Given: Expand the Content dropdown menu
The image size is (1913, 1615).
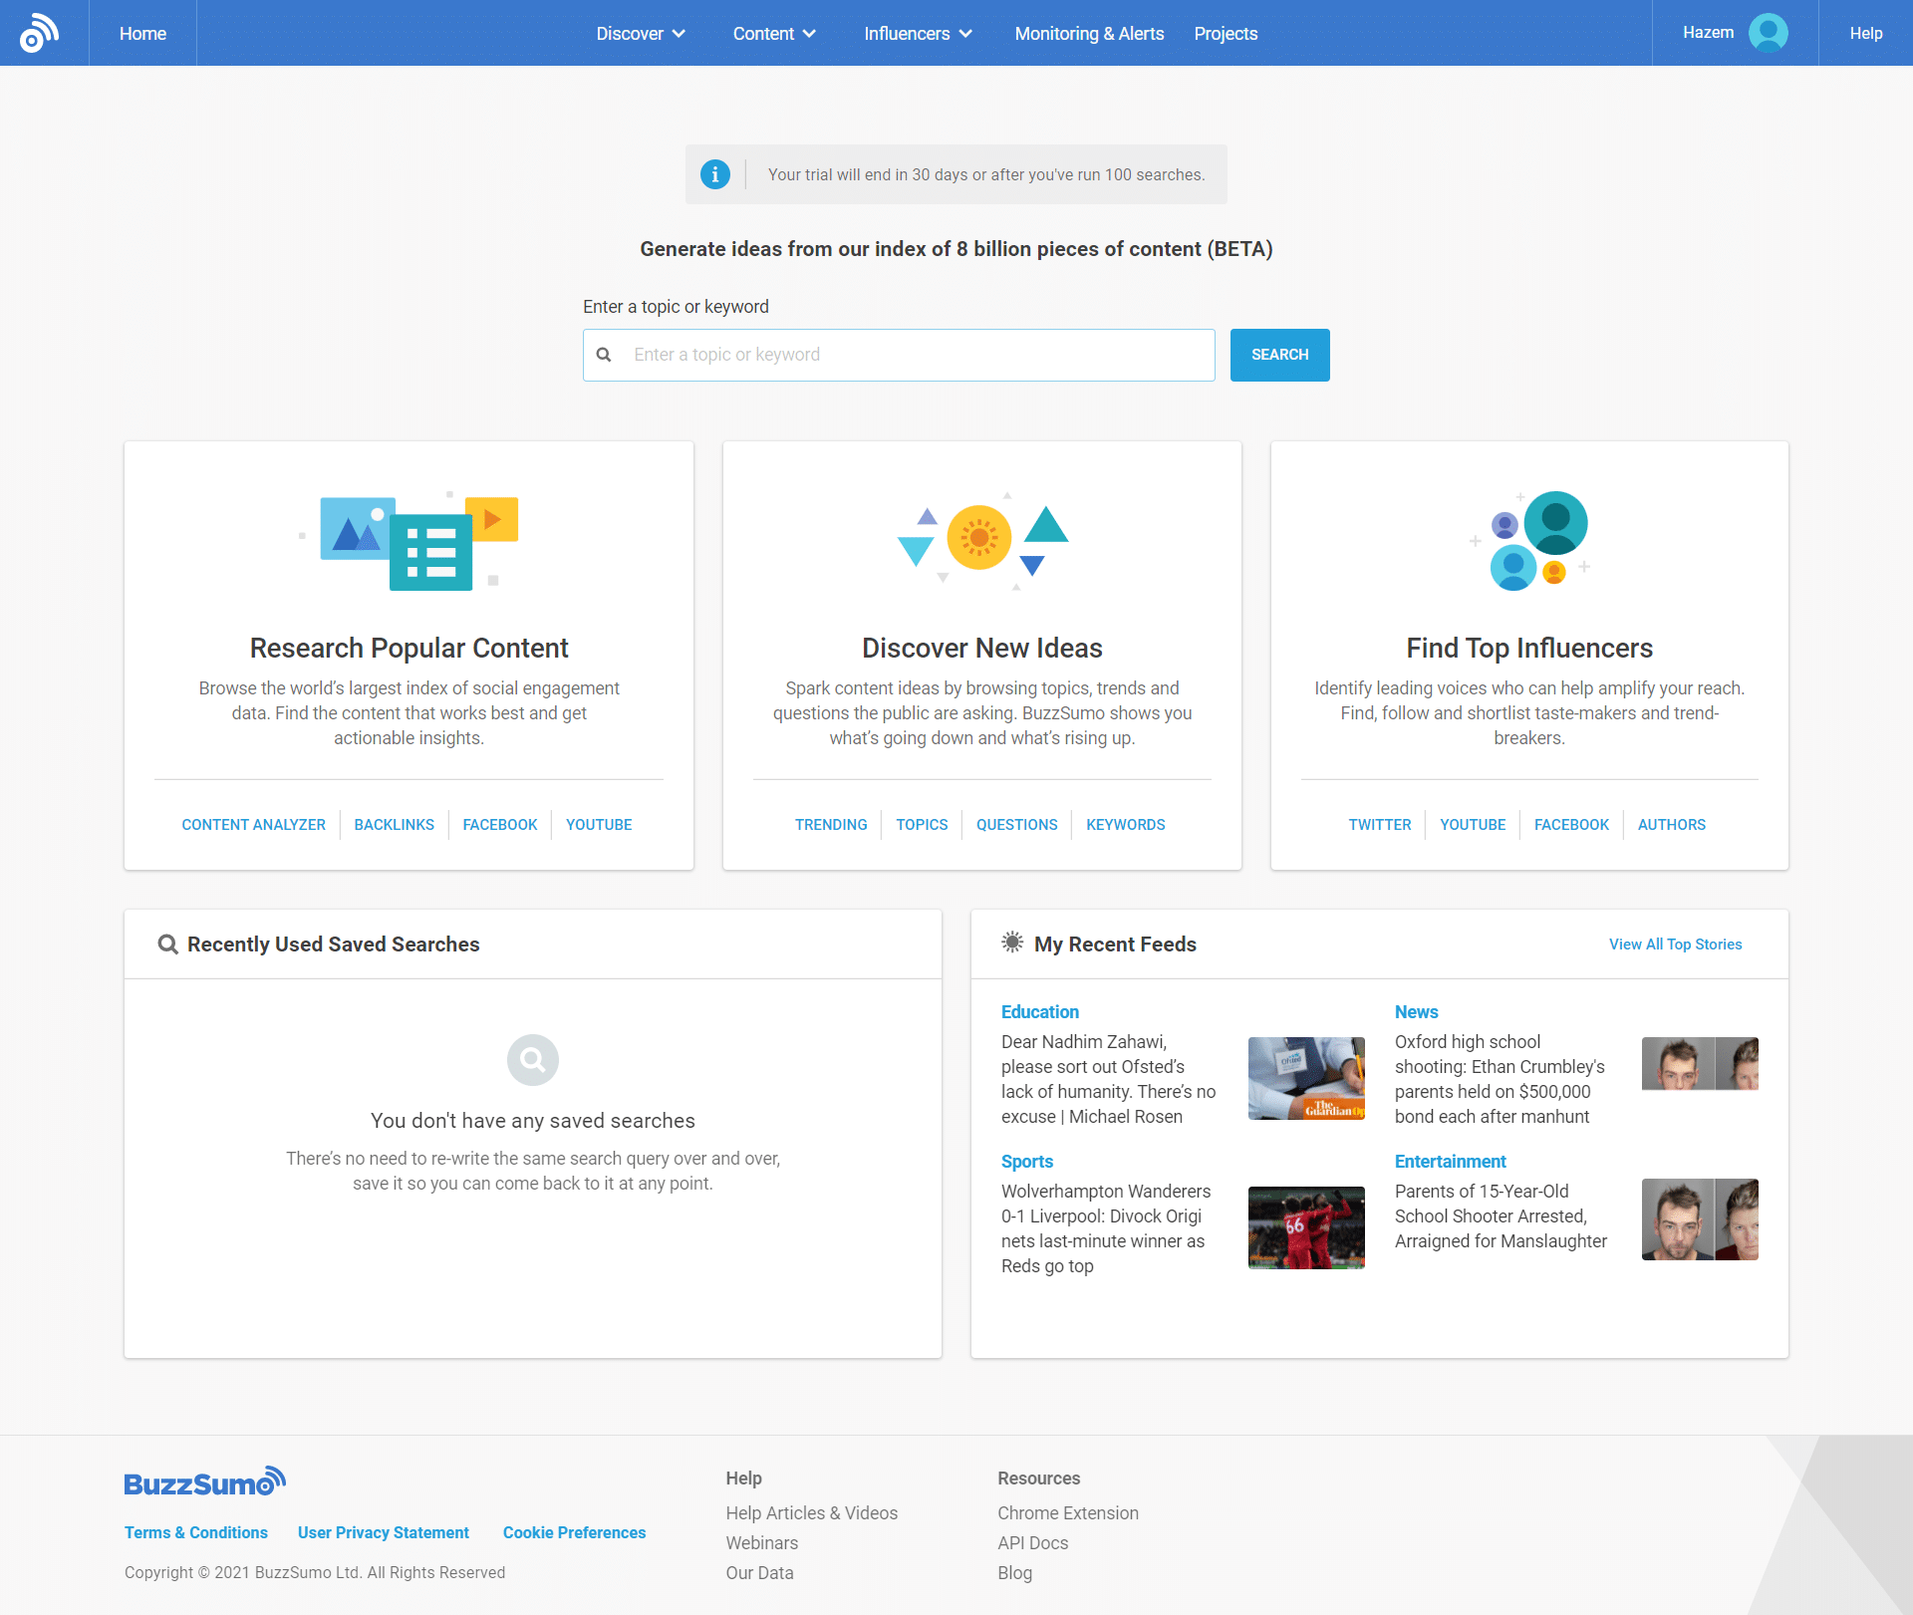Looking at the screenshot, I should coord(775,32).
